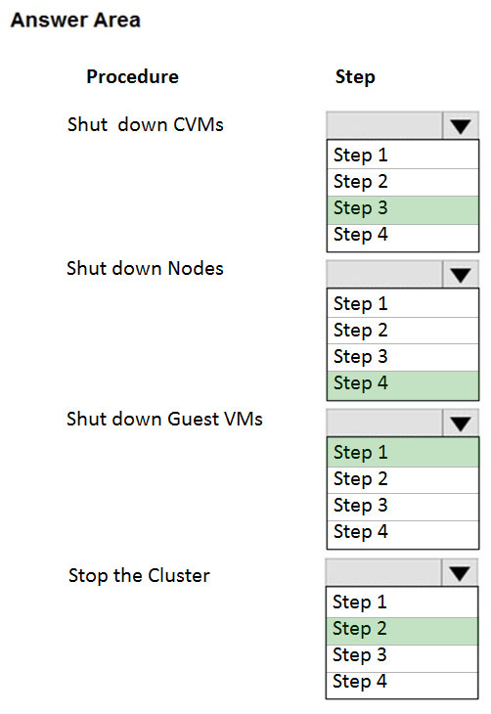Select Step 1 for Shut down CVMs
The width and height of the screenshot is (491, 714).
coord(403,155)
